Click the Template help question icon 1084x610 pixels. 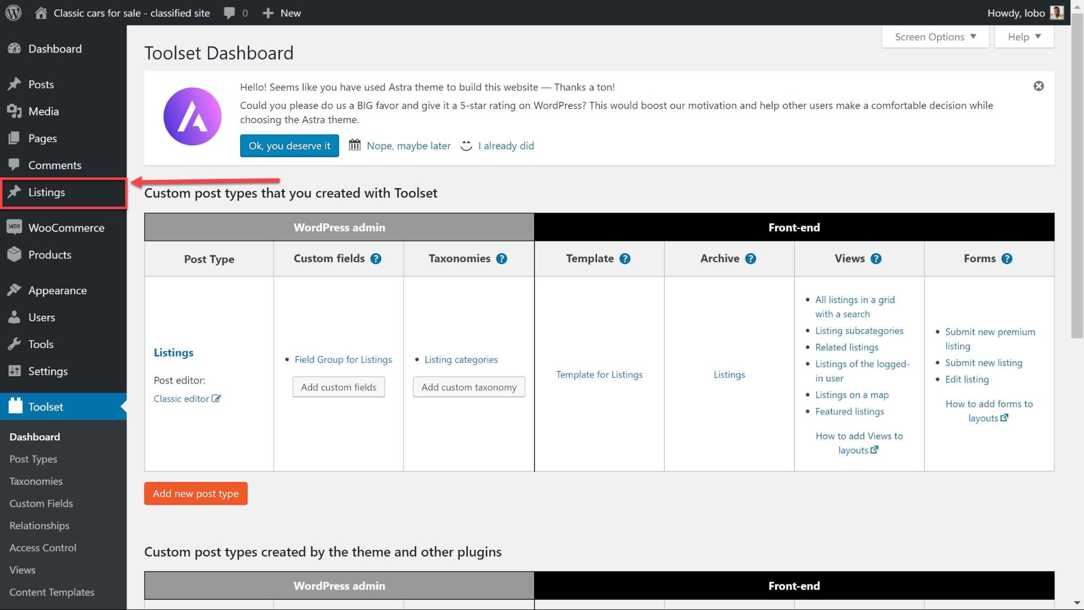point(625,259)
